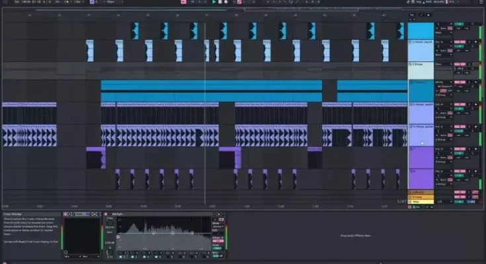Start playback with the green Play button
The width and height of the screenshot is (486, 264).
[x=214, y=2]
